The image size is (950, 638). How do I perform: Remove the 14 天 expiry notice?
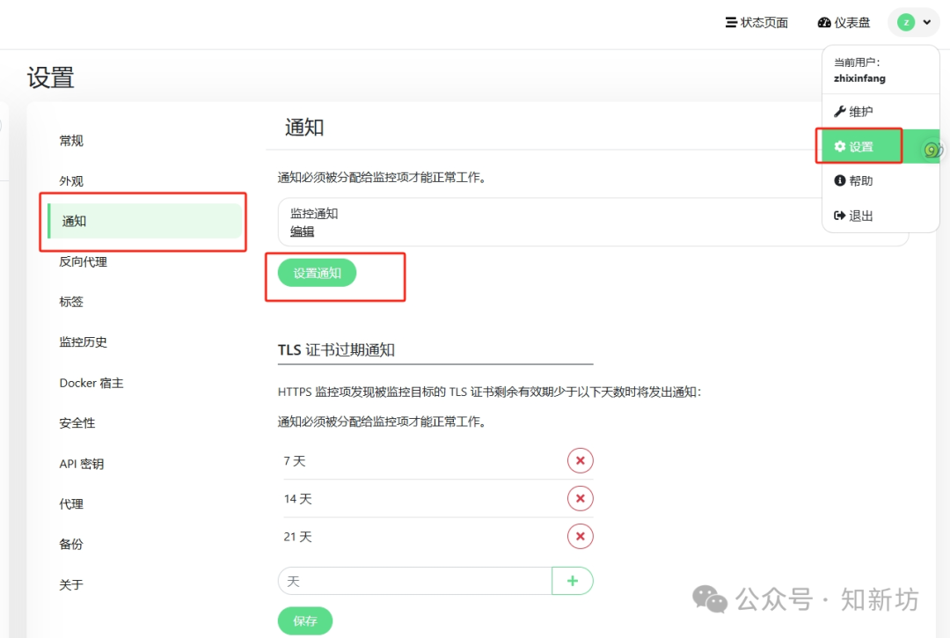580,498
